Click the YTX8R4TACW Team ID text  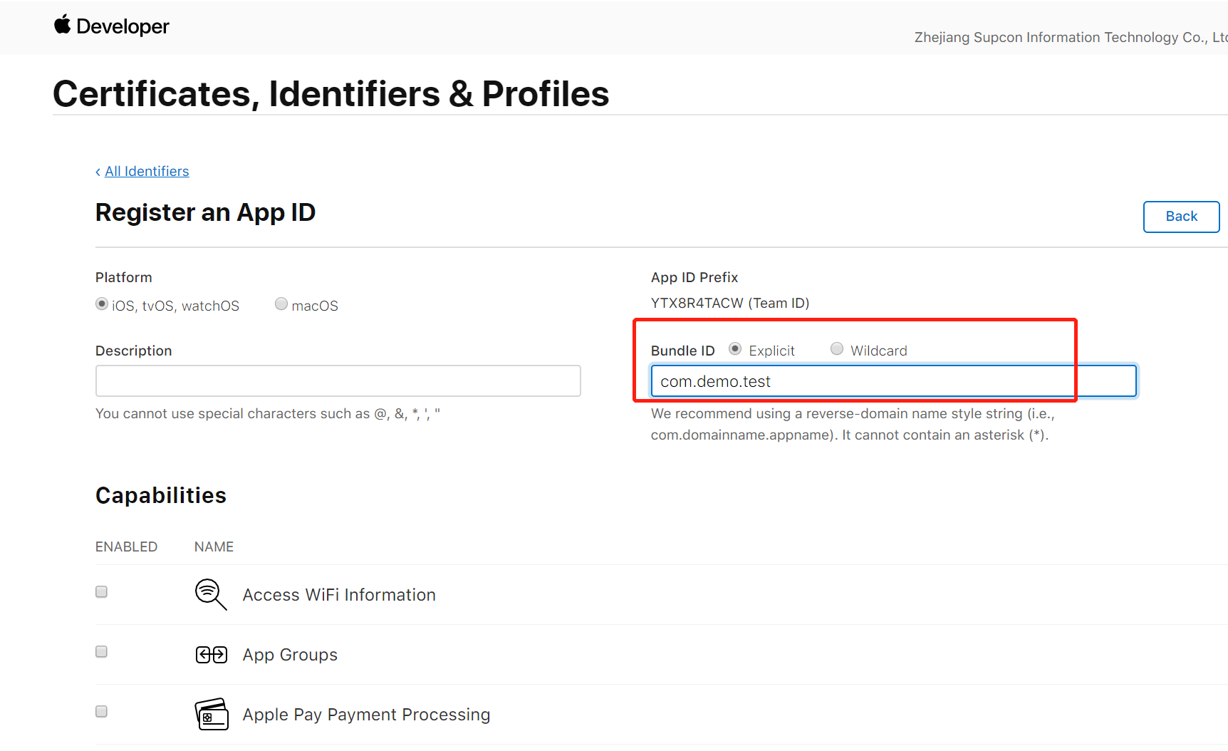(x=730, y=303)
